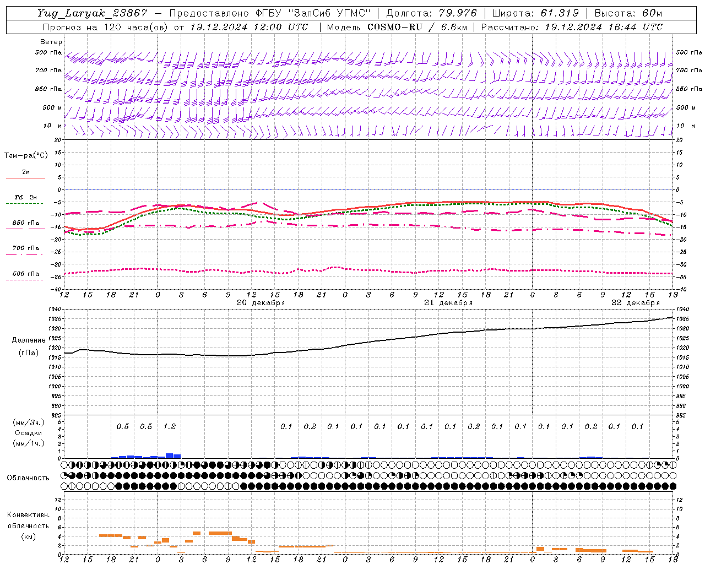Screen dimensions: 705x564
Task: Click the 10 м wind level label on left
Action: click(53, 126)
